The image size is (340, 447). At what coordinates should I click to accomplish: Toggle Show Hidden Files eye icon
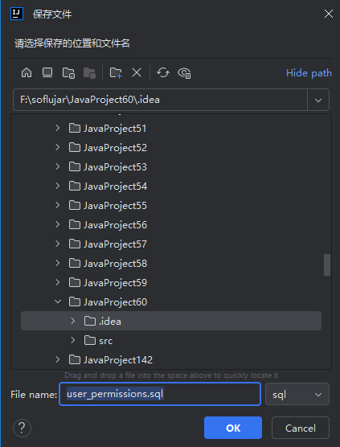click(184, 72)
